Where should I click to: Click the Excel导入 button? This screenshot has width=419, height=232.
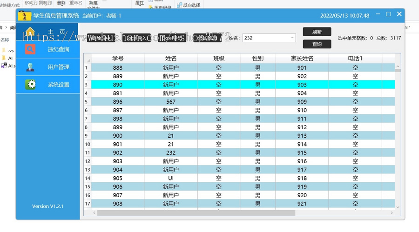(x=136, y=38)
